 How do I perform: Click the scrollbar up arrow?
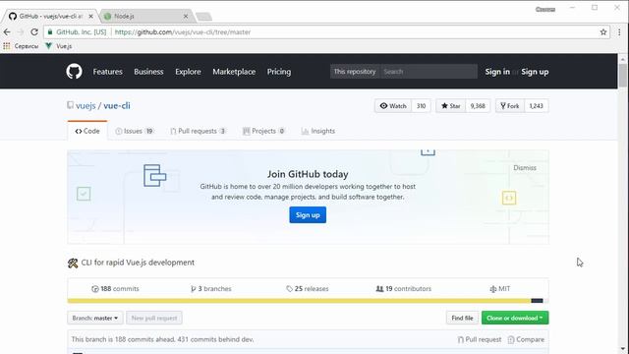(622, 59)
